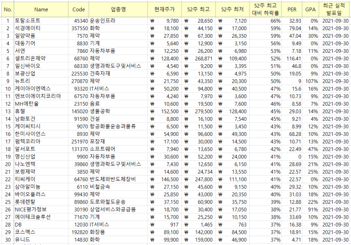Image resolution: width=351 pixels, height=245 pixels.
Task: Click the 펌텍코리아 name cell
Action: pyautogui.click(x=41, y=142)
